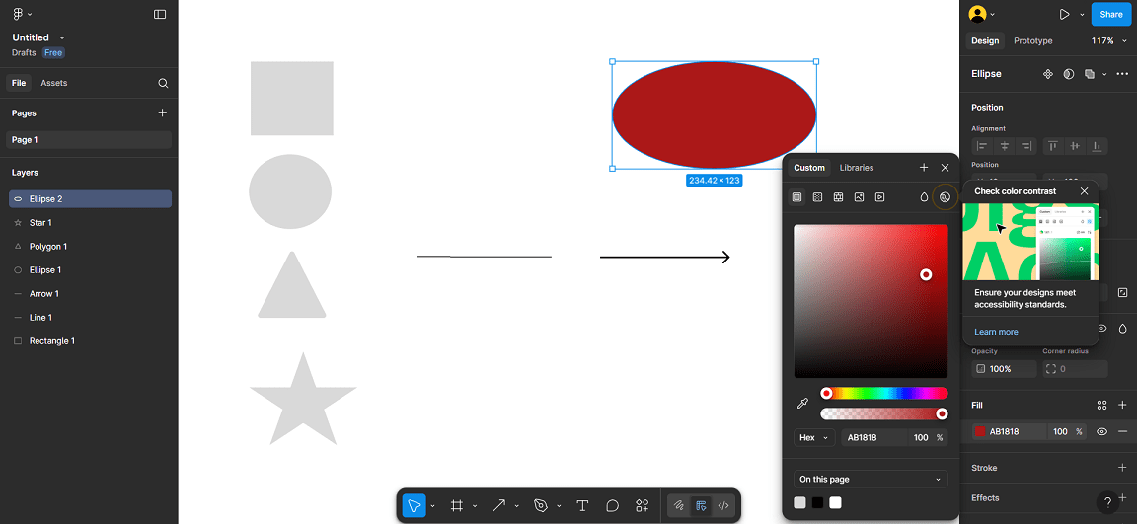Add a new fill with plus icon
The image size is (1137, 524).
coord(1122,406)
